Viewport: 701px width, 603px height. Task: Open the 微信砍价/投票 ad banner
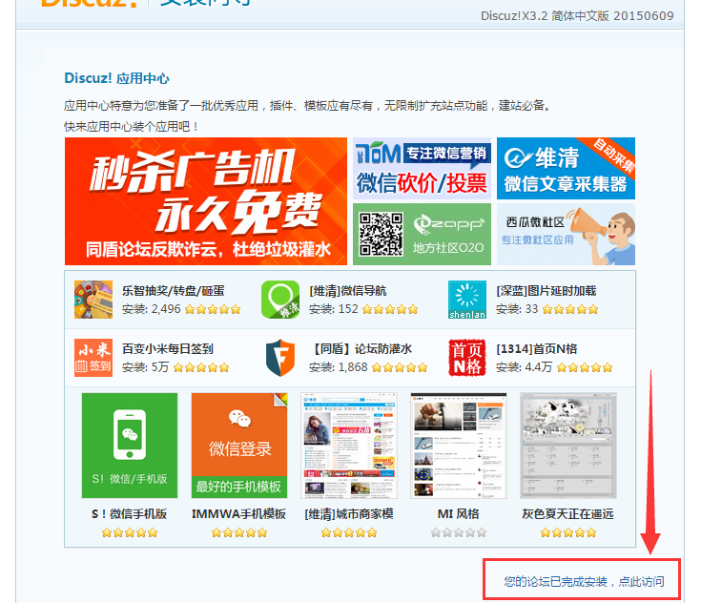(x=422, y=168)
